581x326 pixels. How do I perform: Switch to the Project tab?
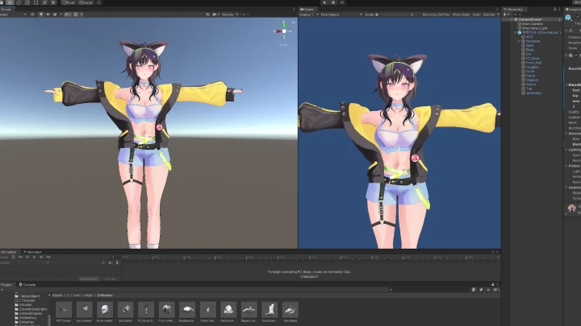[6, 285]
